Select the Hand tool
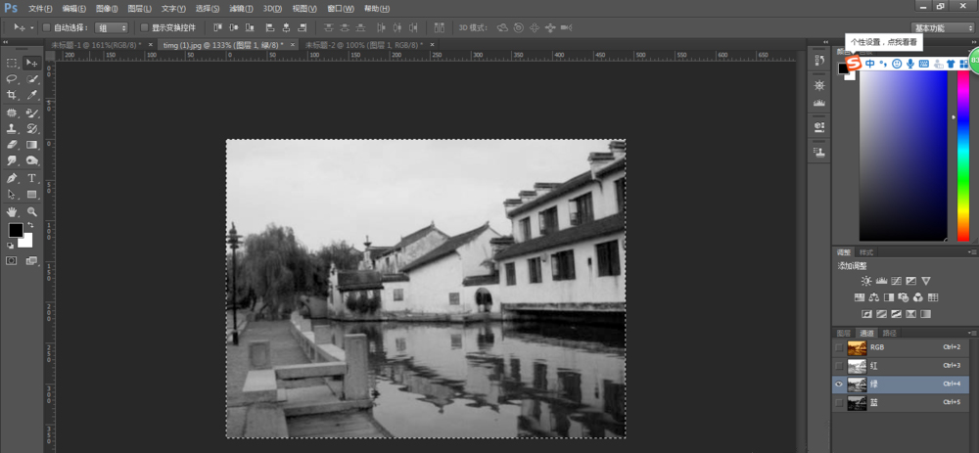The height and width of the screenshot is (453, 979). coord(12,211)
